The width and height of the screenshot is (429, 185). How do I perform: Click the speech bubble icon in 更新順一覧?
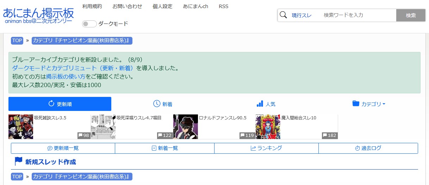point(50,148)
